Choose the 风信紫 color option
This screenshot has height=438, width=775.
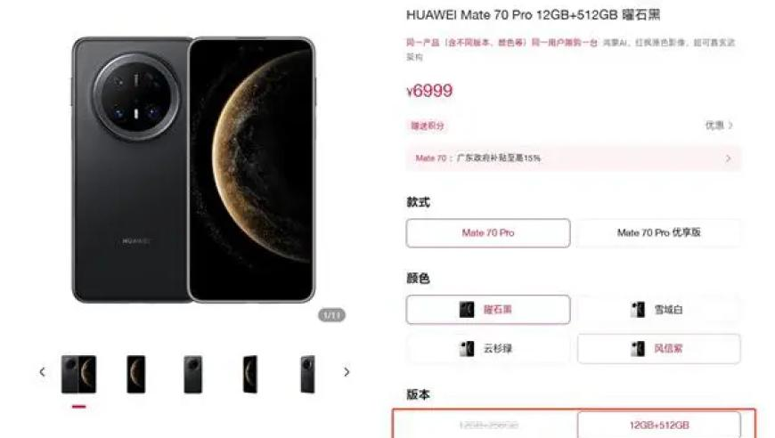pyautogui.click(x=659, y=349)
